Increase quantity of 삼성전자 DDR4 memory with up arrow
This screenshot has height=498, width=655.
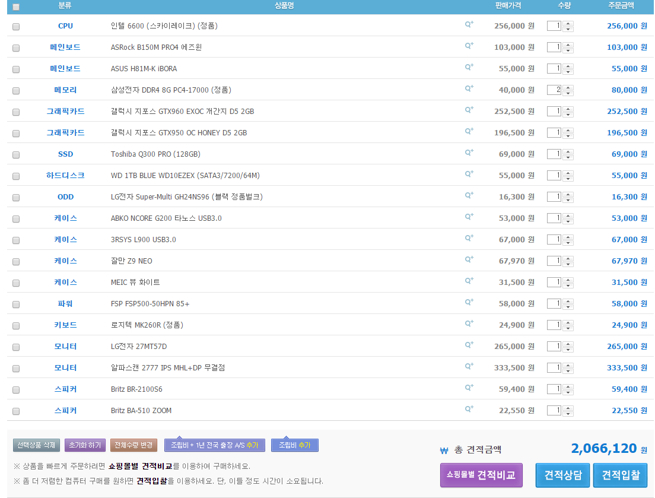[x=568, y=87]
